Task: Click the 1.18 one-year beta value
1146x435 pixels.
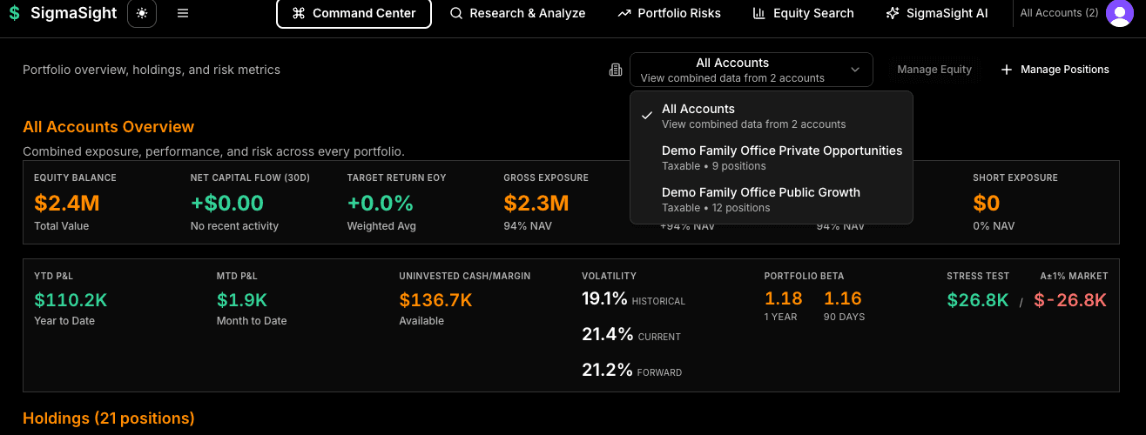Action: pos(784,299)
